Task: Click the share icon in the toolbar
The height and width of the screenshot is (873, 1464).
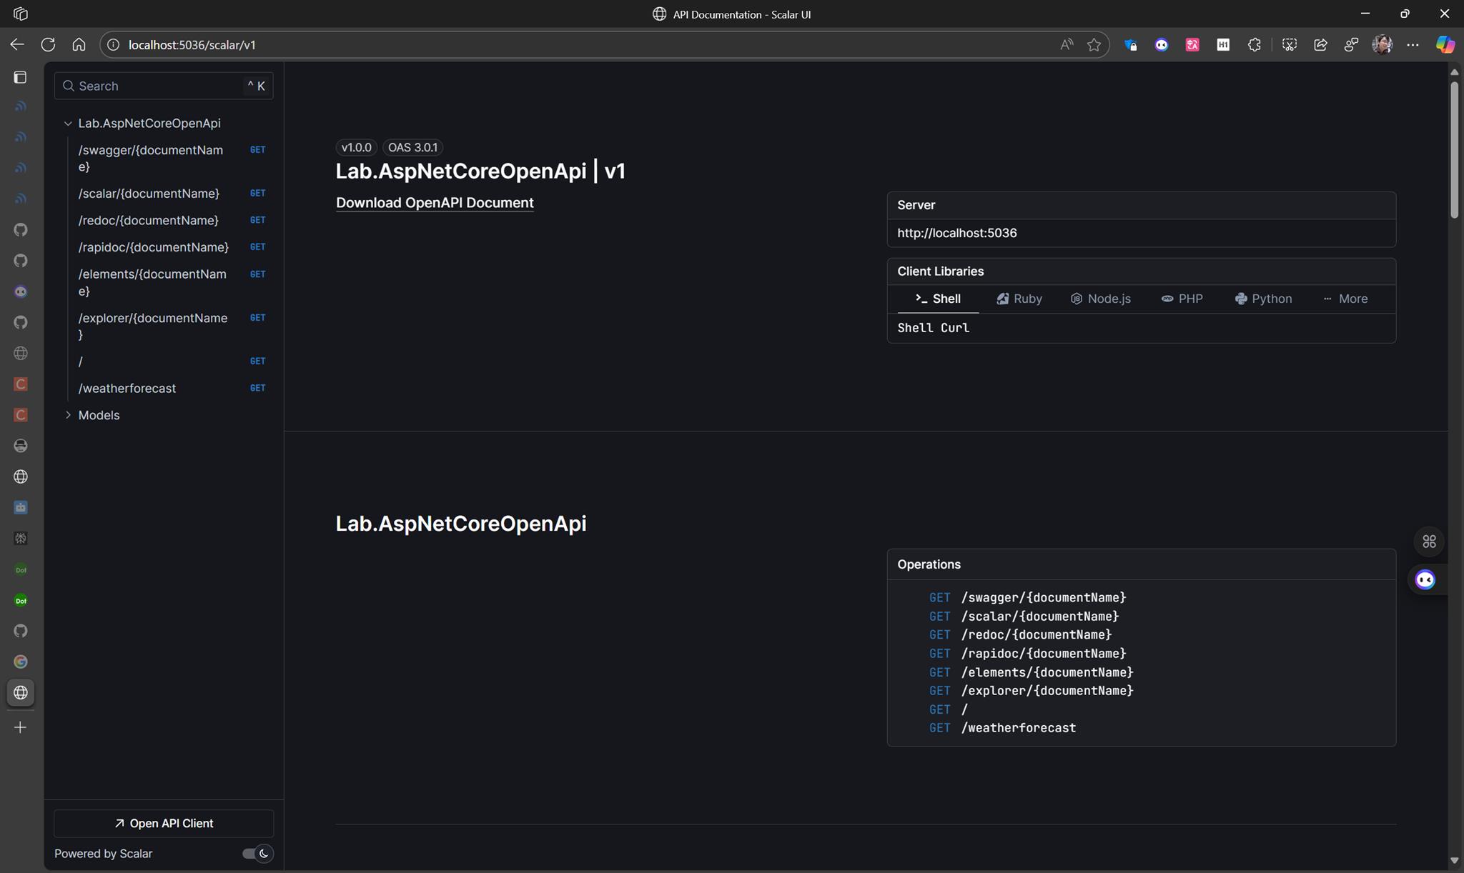Action: point(1320,44)
